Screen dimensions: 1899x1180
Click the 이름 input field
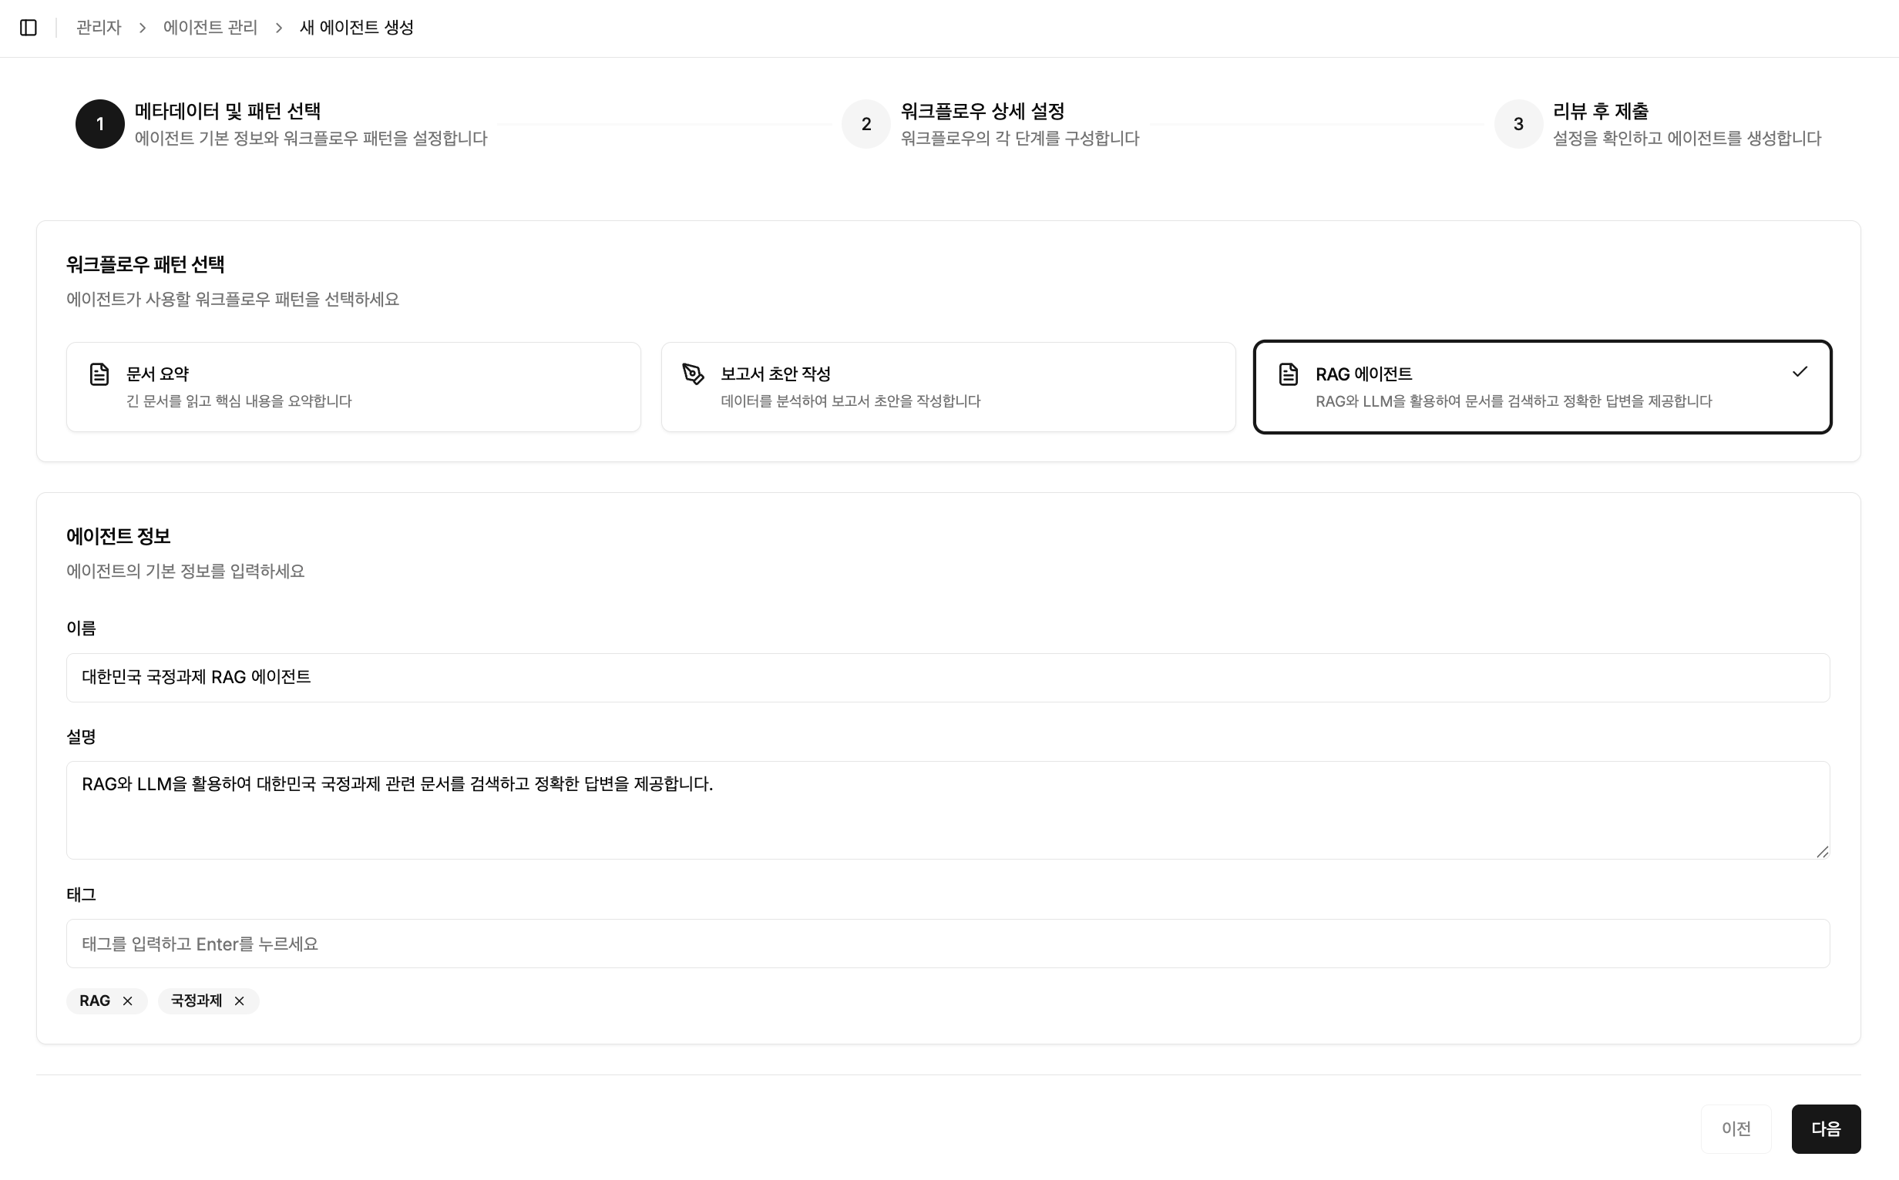point(947,677)
